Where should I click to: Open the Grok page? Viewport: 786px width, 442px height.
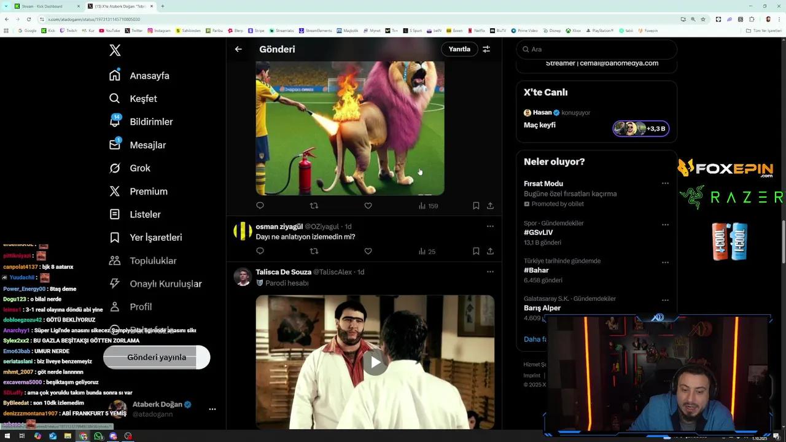(139, 168)
